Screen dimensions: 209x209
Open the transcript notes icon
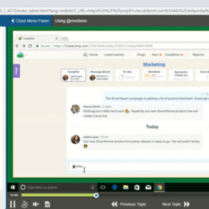(47, 204)
